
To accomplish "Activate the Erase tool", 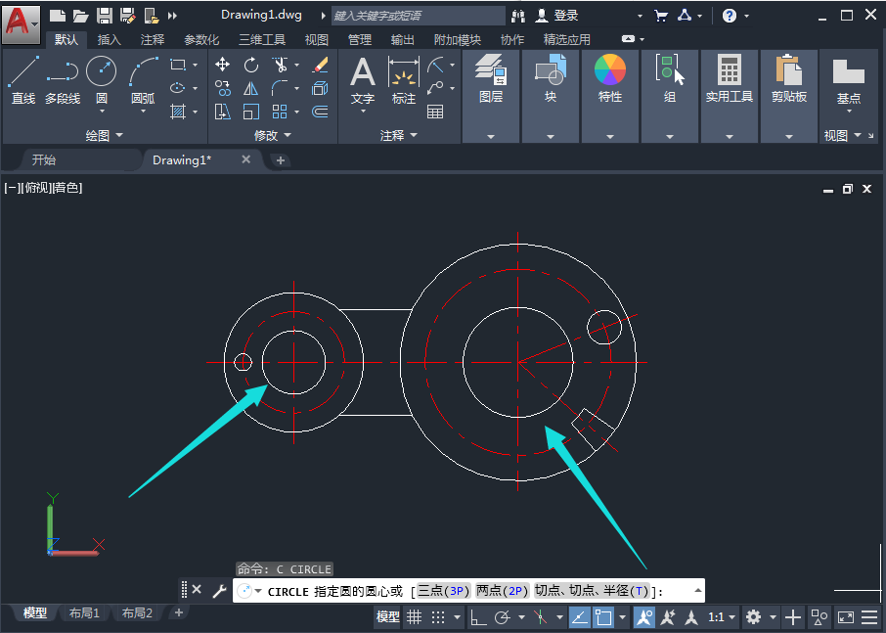I will click(x=321, y=65).
